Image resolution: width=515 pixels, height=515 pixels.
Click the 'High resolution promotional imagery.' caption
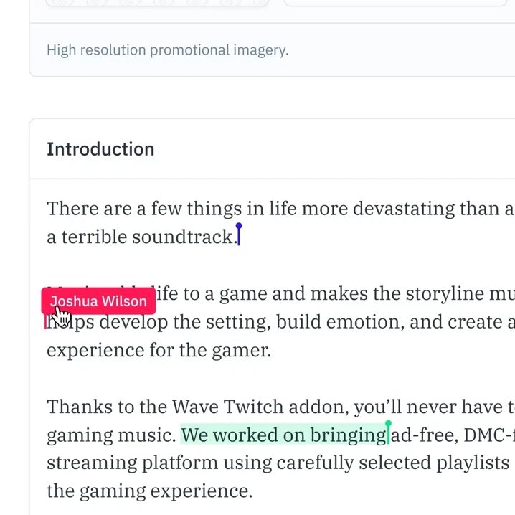[x=167, y=50]
